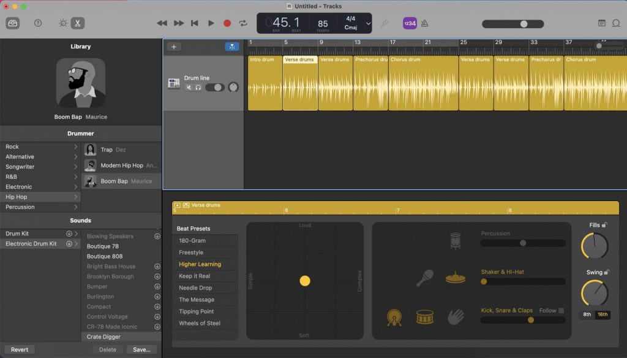This screenshot has height=358, width=627.
Task: Select the Intro drum region
Action: (265, 83)
